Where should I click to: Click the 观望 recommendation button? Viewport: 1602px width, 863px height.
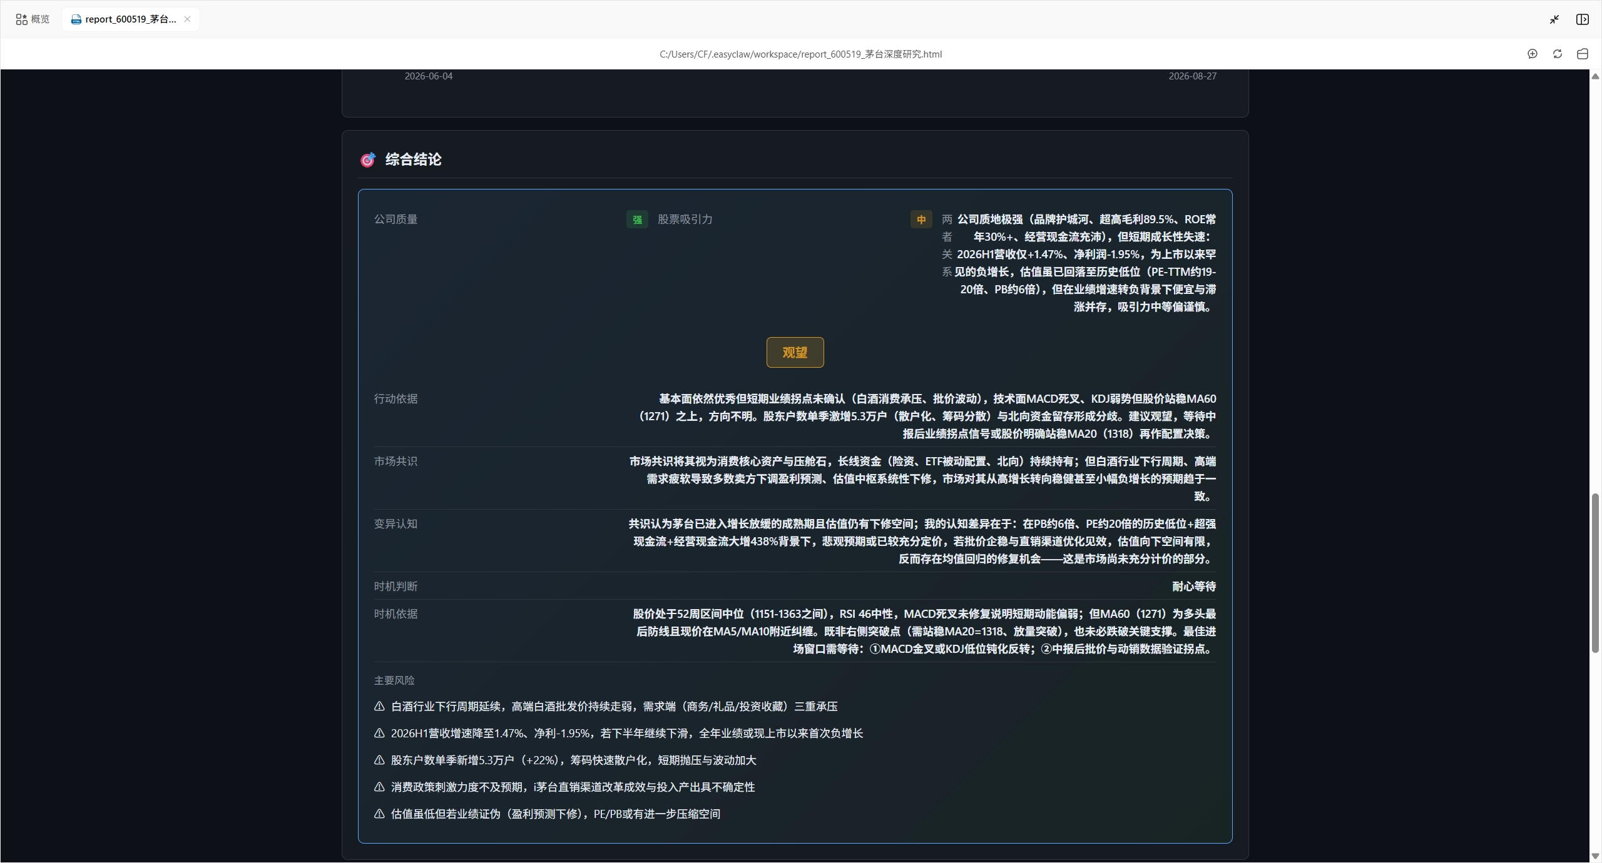tap(795, 352)
